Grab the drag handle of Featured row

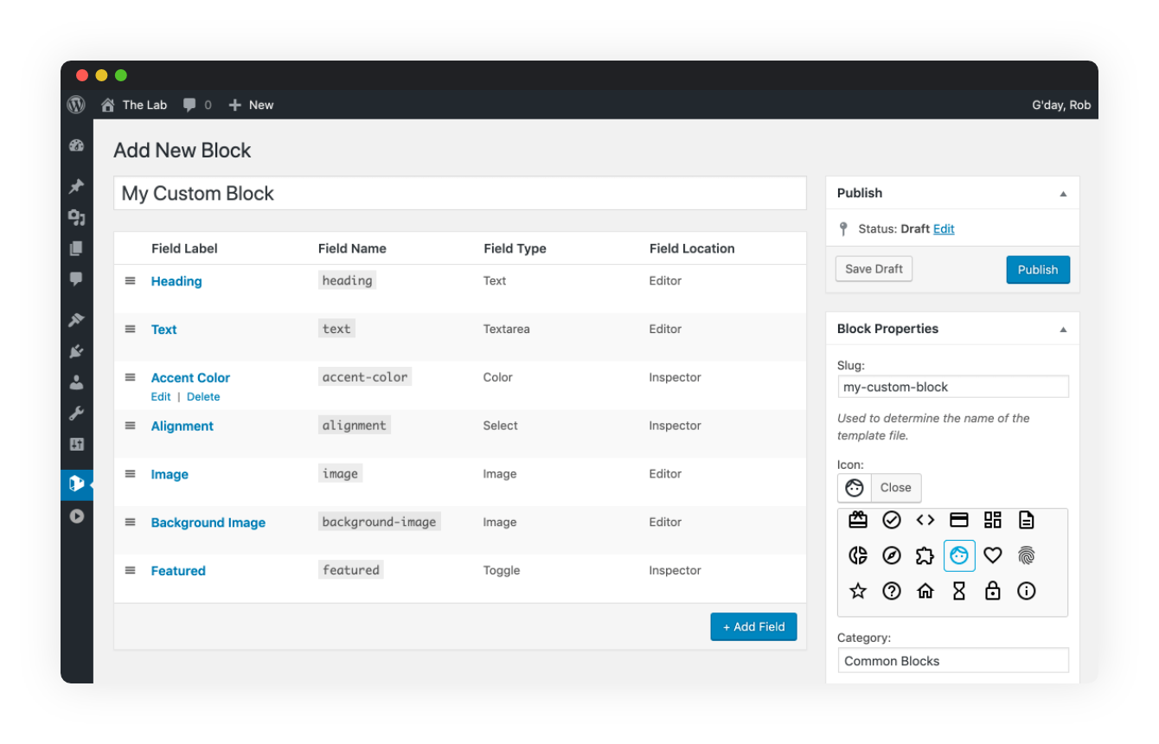tap(131, 571)
